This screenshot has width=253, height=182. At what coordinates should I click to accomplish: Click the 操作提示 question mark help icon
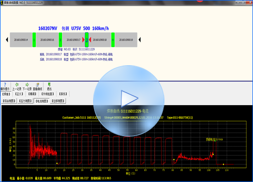coord(5,85)
